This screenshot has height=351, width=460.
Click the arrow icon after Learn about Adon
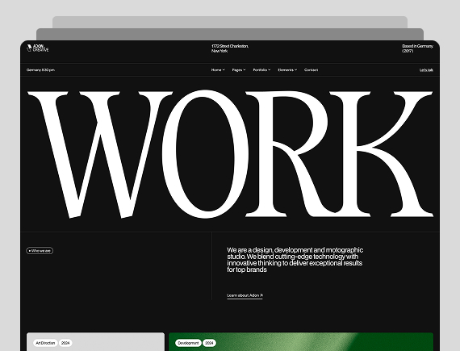pyautogui.click(x=261, y=295)
